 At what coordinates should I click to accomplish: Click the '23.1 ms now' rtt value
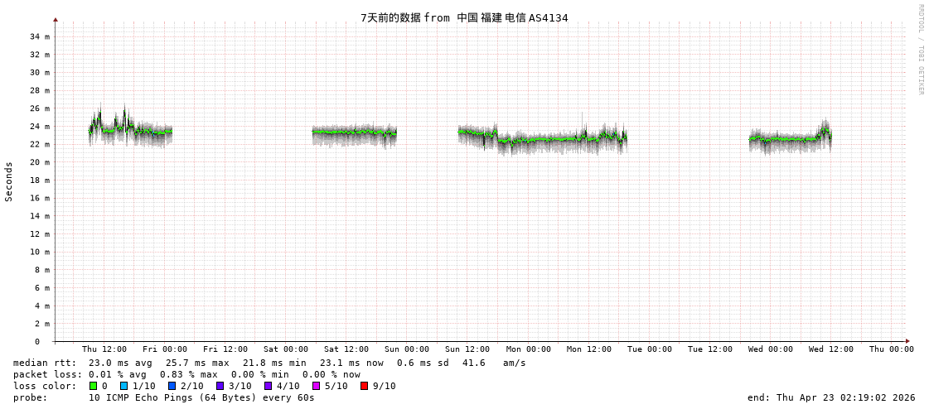click(x=351, y=363)
